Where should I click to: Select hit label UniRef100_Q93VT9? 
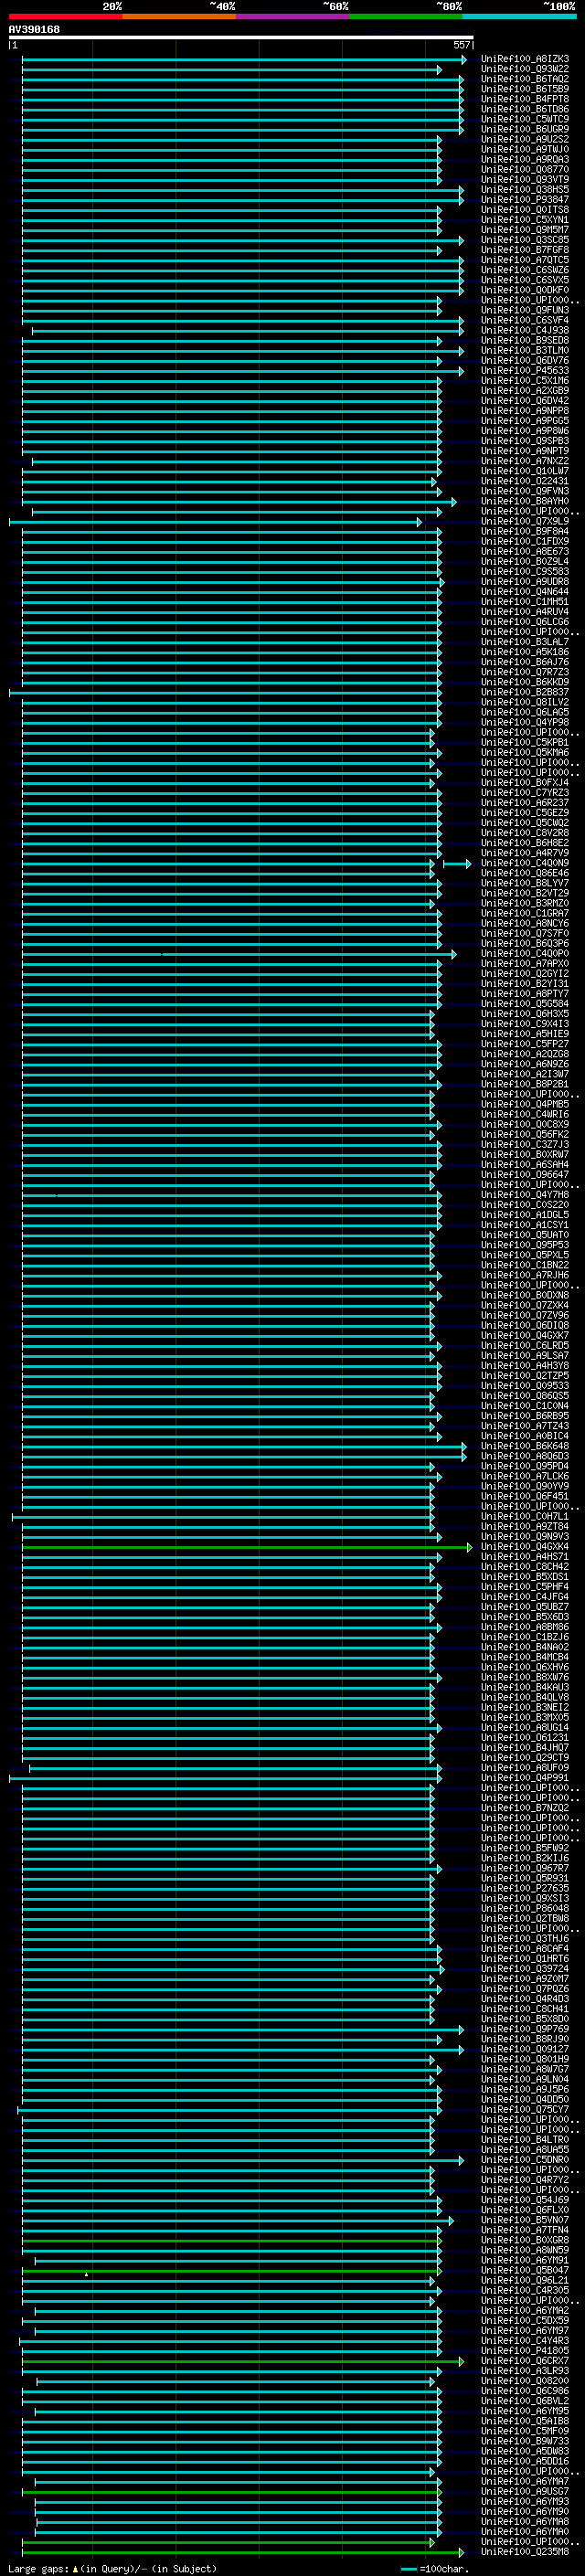point(525,180)
